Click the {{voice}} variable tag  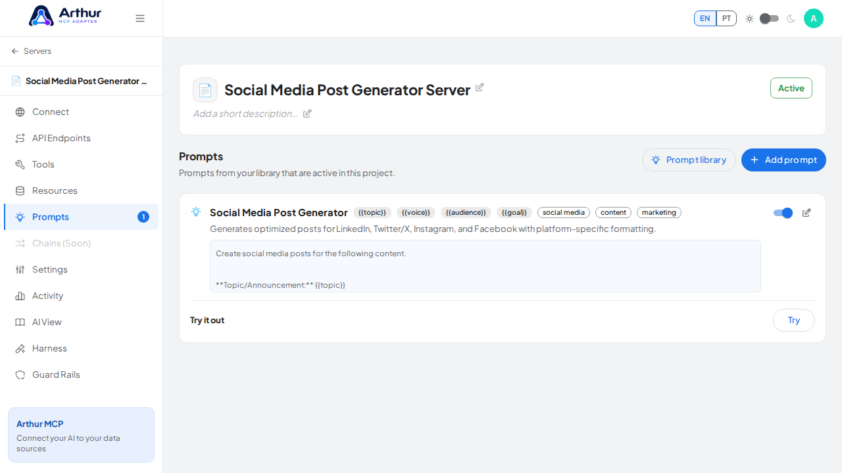[x=416, y=213]
